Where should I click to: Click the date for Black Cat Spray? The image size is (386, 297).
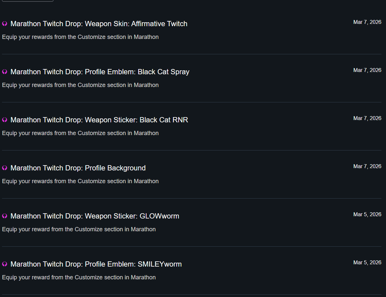point(367,70)
